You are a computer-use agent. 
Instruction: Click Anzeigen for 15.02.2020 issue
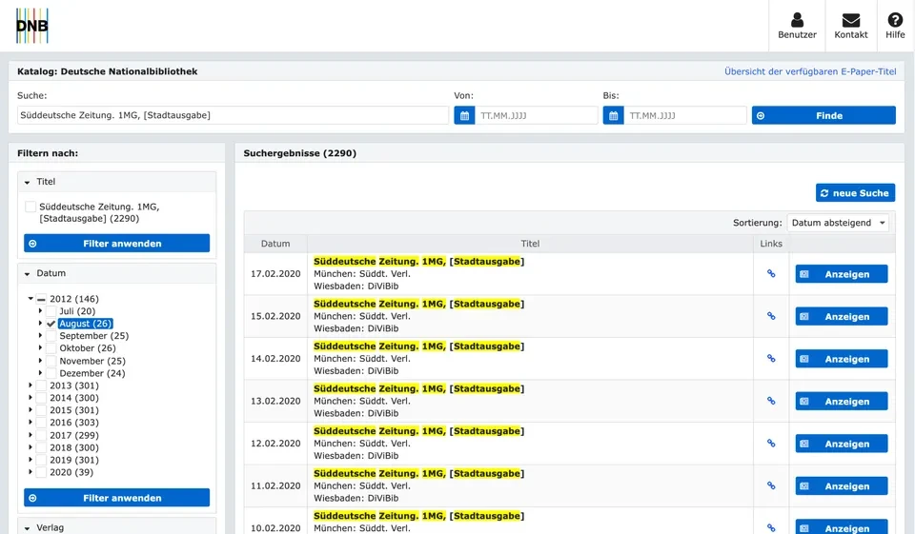coord(842,317)
